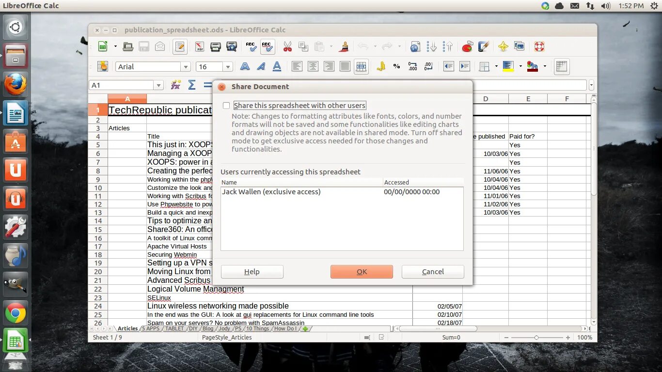662x372 pixels.
Task: Open Font Color dropdown arrow
Action: click(545, 66)
